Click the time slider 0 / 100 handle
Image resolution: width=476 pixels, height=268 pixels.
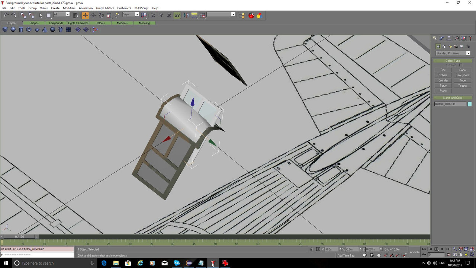19,236
